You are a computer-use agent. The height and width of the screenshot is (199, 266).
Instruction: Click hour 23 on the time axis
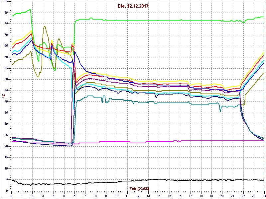point(254,195)
